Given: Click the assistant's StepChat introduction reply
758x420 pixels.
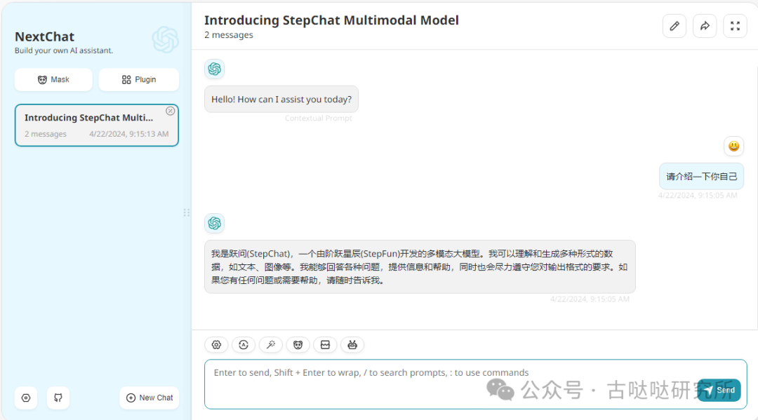Looking at the screenshot, I should click(420, 267).
